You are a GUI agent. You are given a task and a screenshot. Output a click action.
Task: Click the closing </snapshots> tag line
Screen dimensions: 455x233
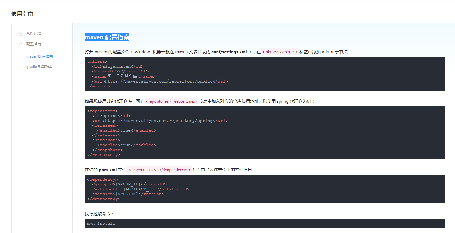(x=107, y=150)
